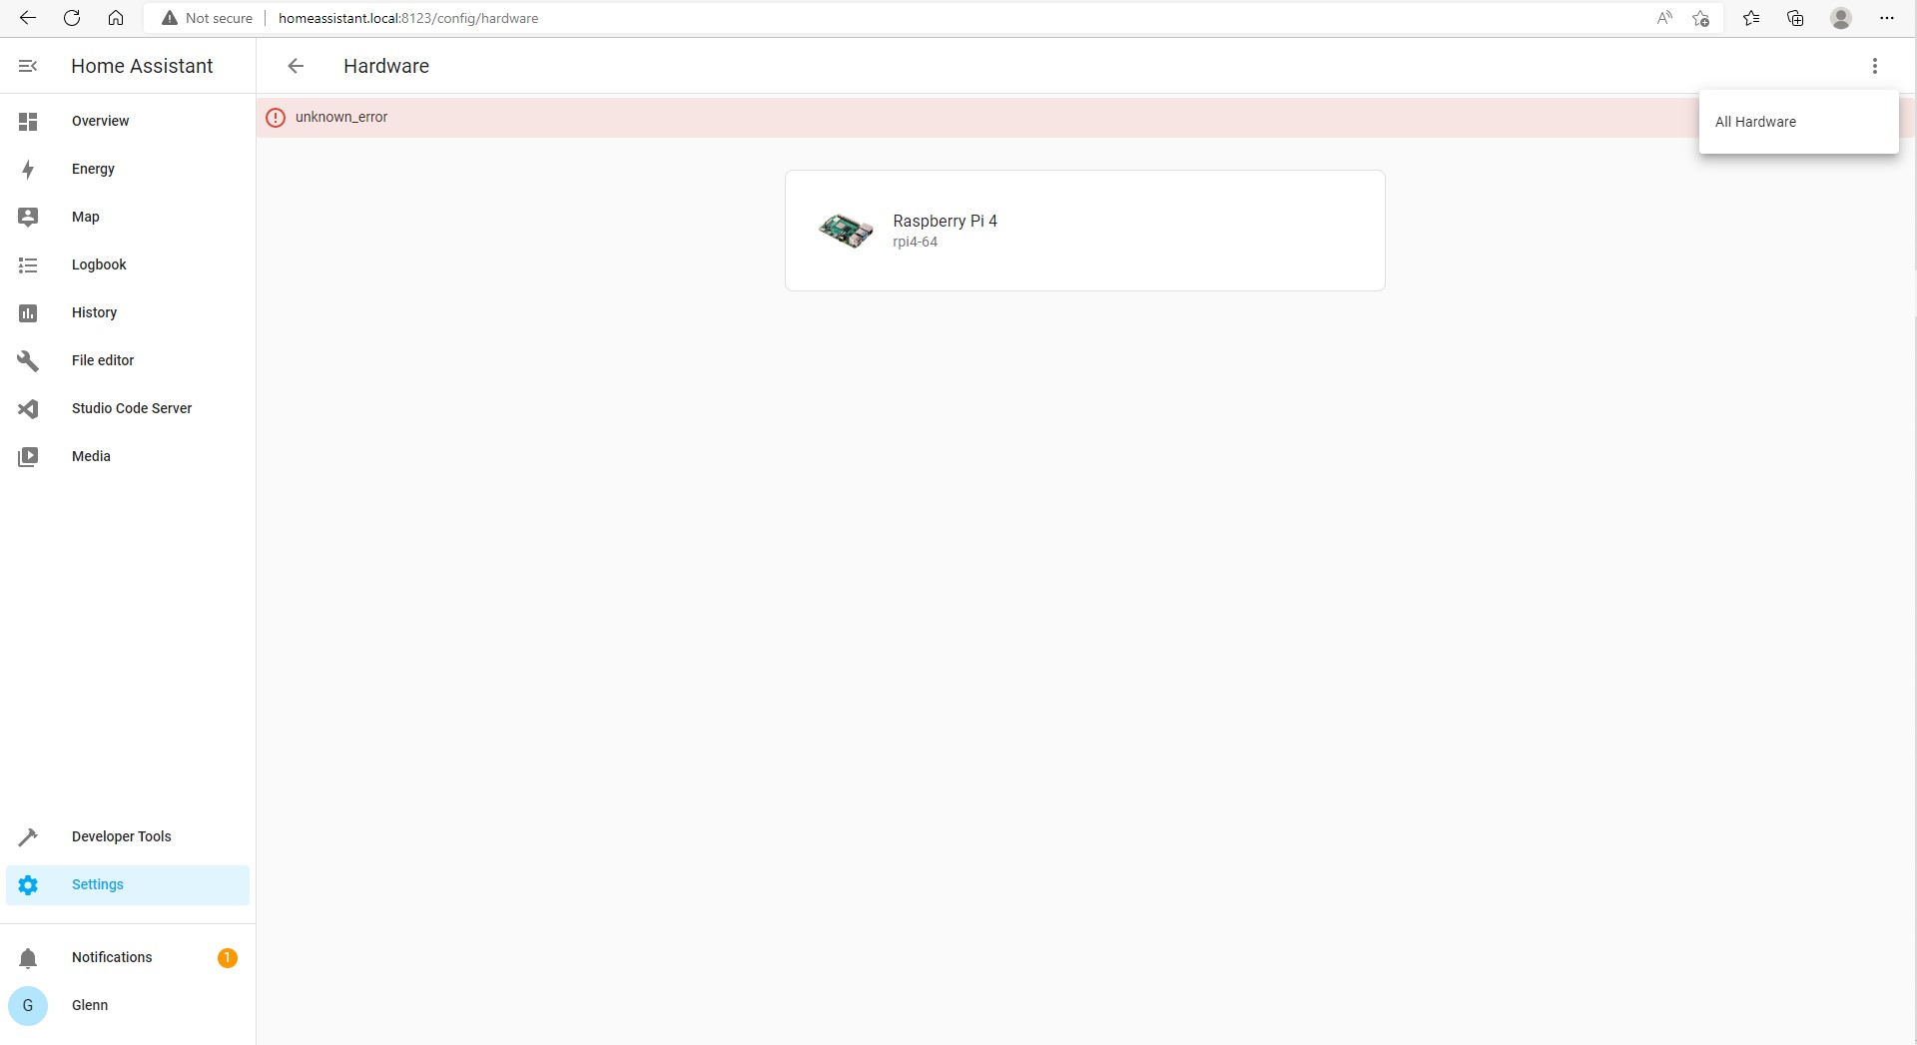The image size is (1917, 1045).
Task: Open the three-dot overflow menu
Action: coord(1875,66)
